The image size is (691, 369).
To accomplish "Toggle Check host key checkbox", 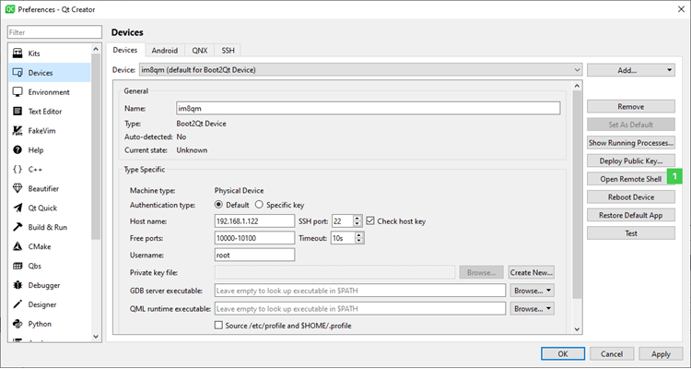I will tap(370, 220).
